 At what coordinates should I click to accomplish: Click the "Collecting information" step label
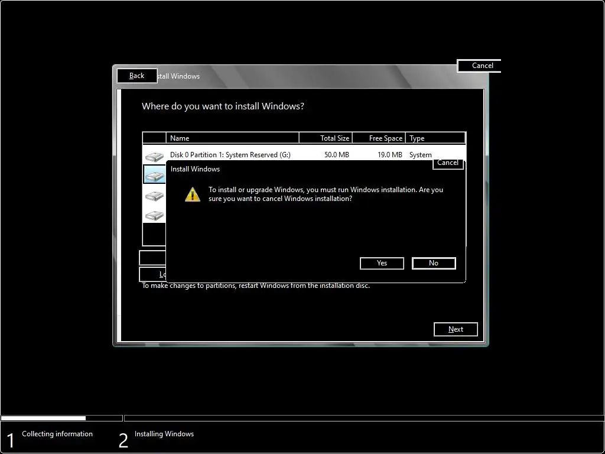coord(57,434)
